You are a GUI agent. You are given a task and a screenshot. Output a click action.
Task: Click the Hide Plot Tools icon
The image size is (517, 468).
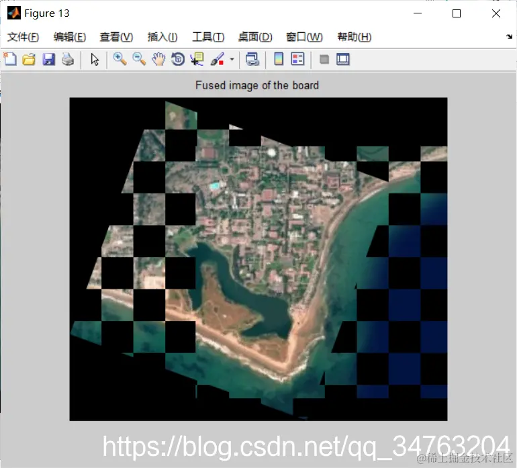click(324, 59)
